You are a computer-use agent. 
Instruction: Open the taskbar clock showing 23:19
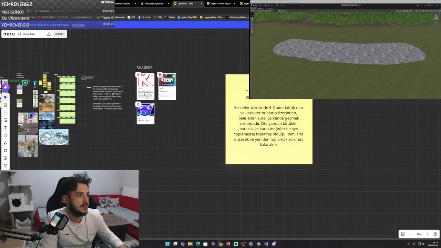coord(432,244)
